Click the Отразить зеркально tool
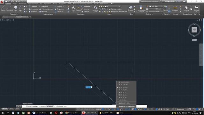 coord(46,9)
